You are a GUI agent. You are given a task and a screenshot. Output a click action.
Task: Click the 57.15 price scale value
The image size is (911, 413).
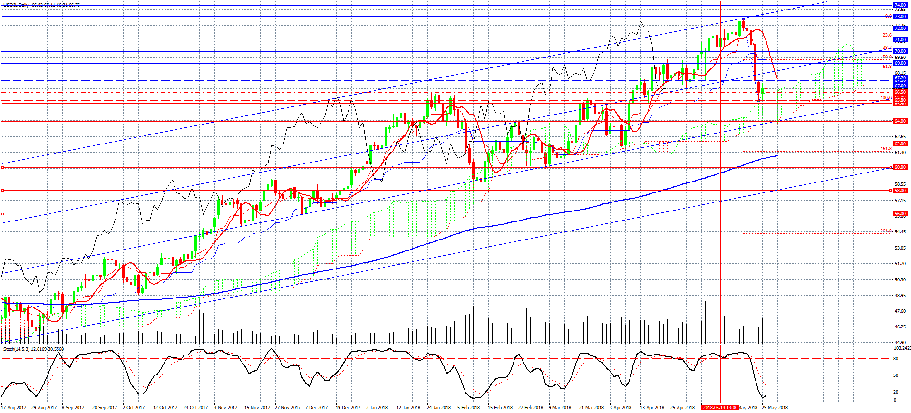coord(900,201)
